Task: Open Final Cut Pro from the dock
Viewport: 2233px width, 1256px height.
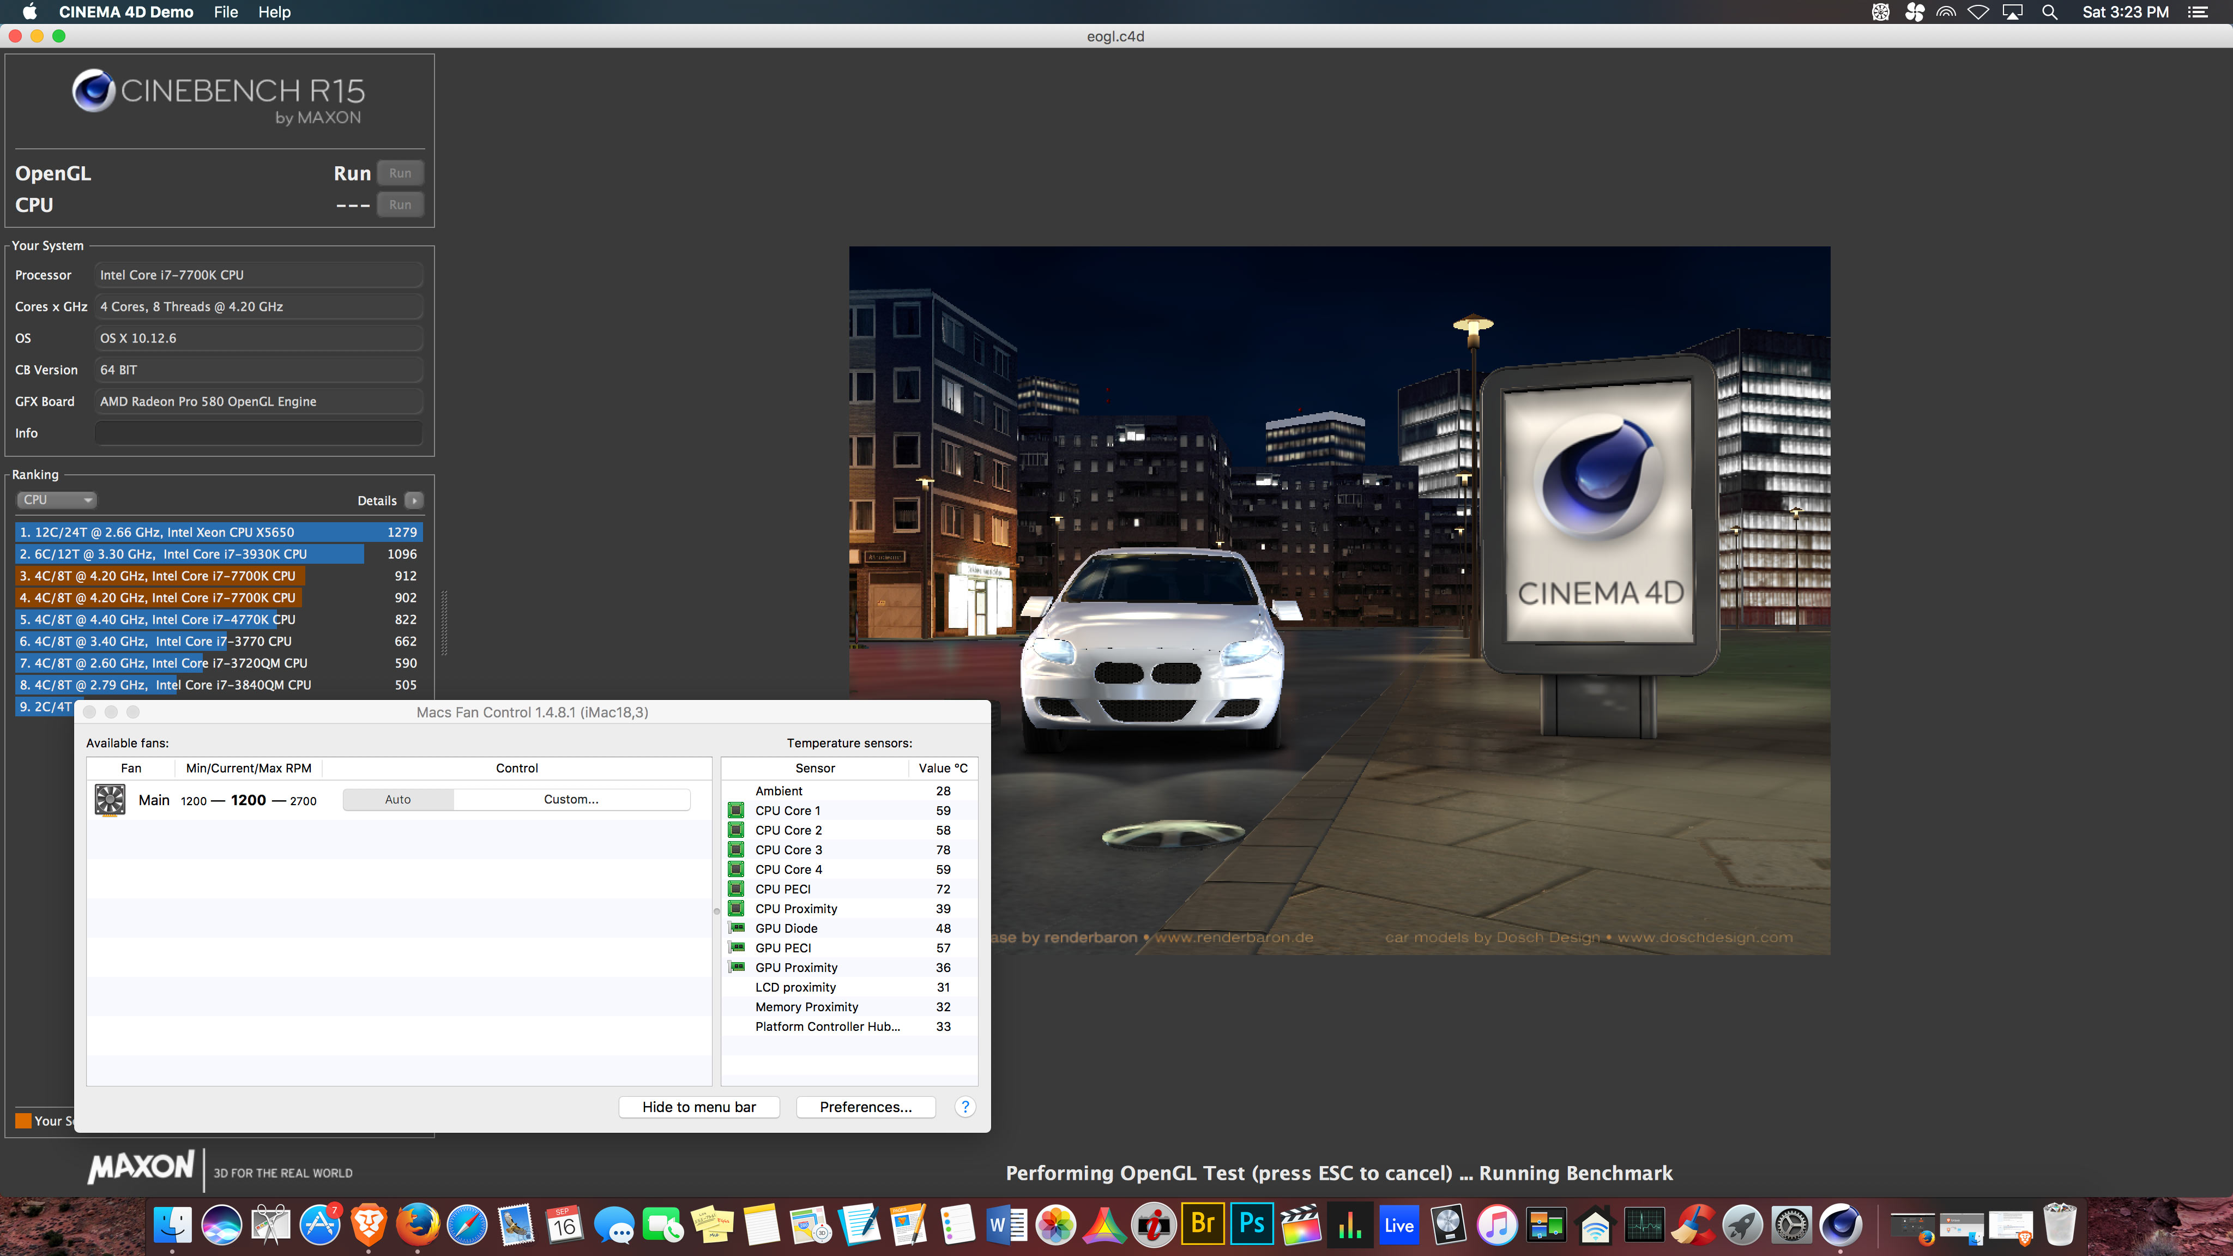Action: tap(1301, 1225)
